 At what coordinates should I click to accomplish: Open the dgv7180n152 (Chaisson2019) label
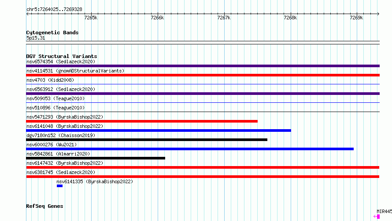click(x=61, y=135)
